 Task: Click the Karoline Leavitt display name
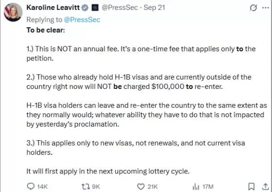coord(53,7)
